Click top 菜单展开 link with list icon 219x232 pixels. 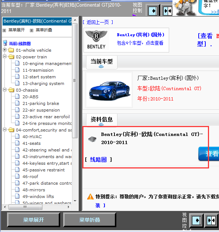[14, 30]
